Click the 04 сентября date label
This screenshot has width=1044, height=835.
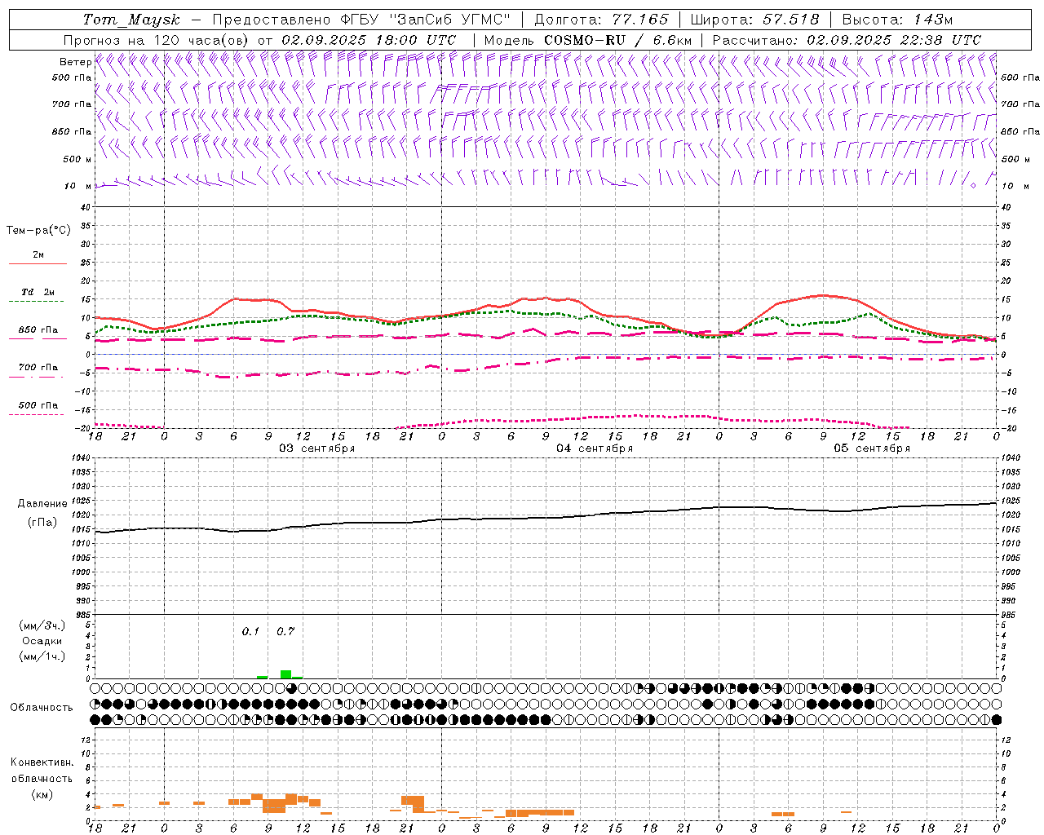(595, 448)
